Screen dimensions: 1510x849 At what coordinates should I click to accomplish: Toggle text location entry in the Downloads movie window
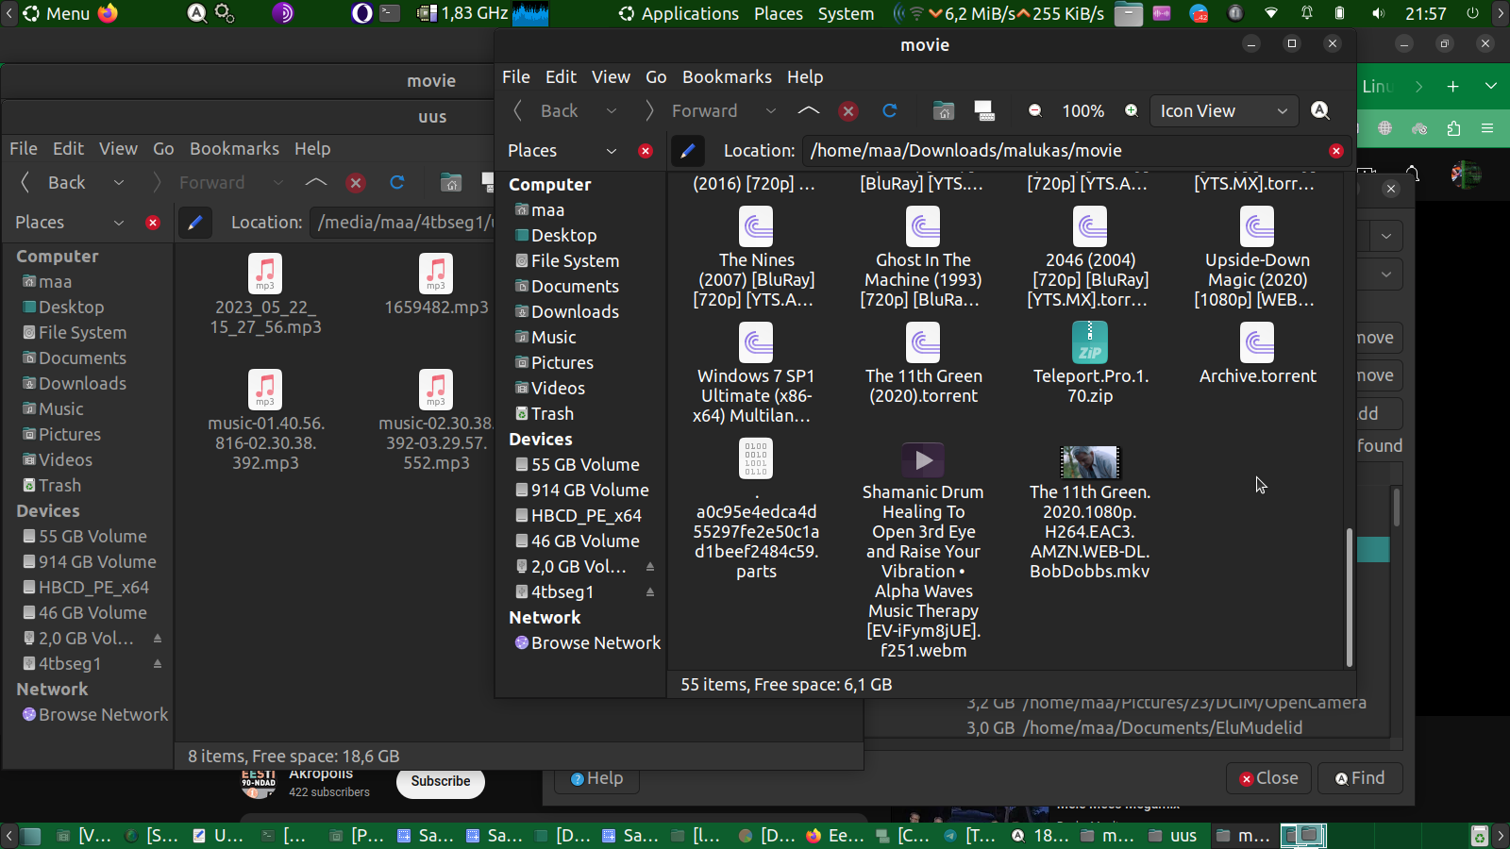[687, 151]
